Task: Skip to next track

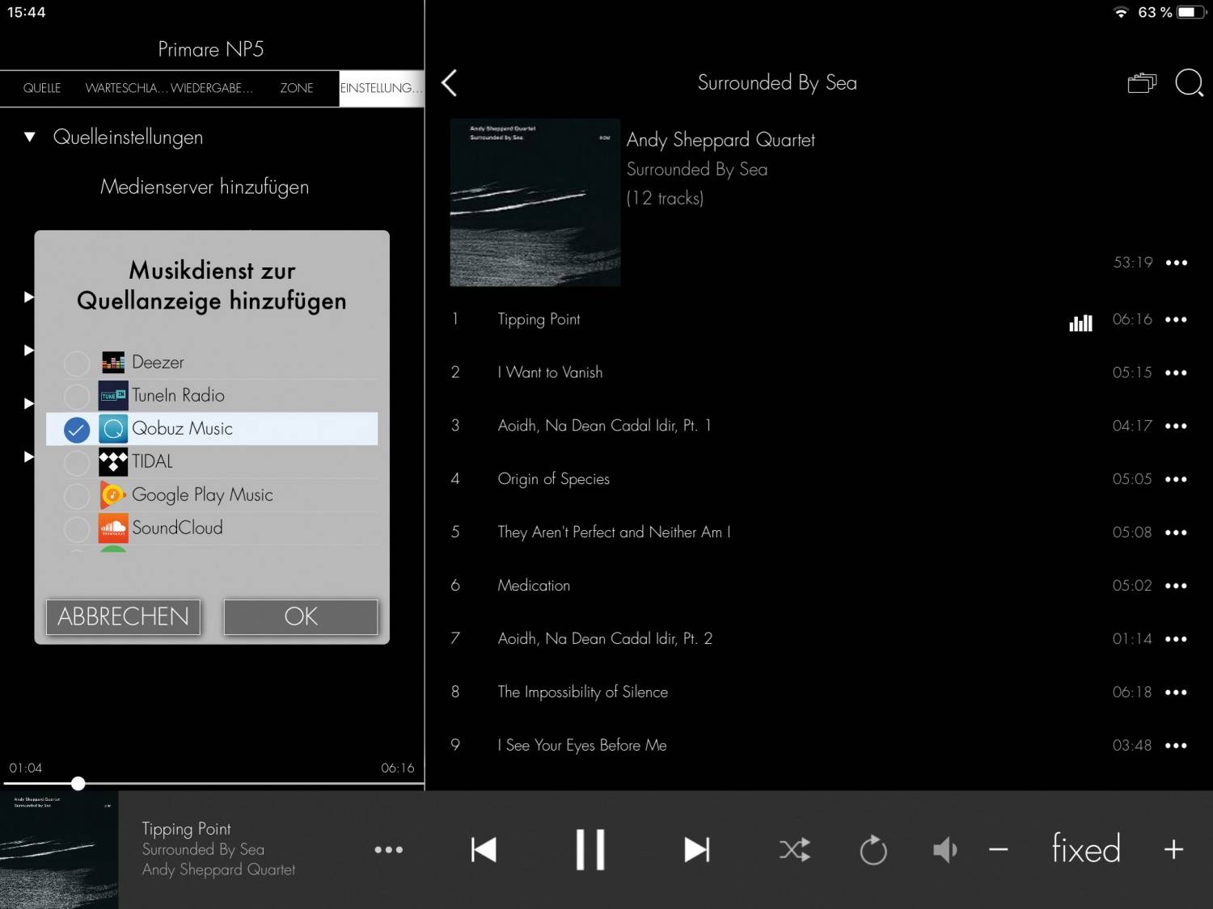Action: [697, 849]
